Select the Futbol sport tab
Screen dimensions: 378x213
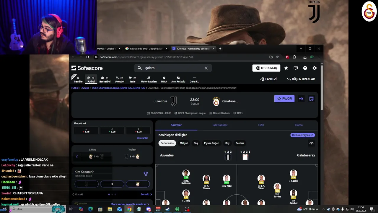(x=91, y=79)
